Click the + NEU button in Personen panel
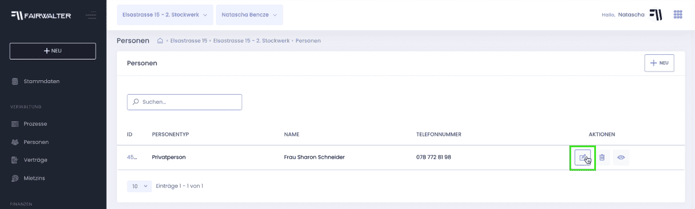 tap(659, 63)
